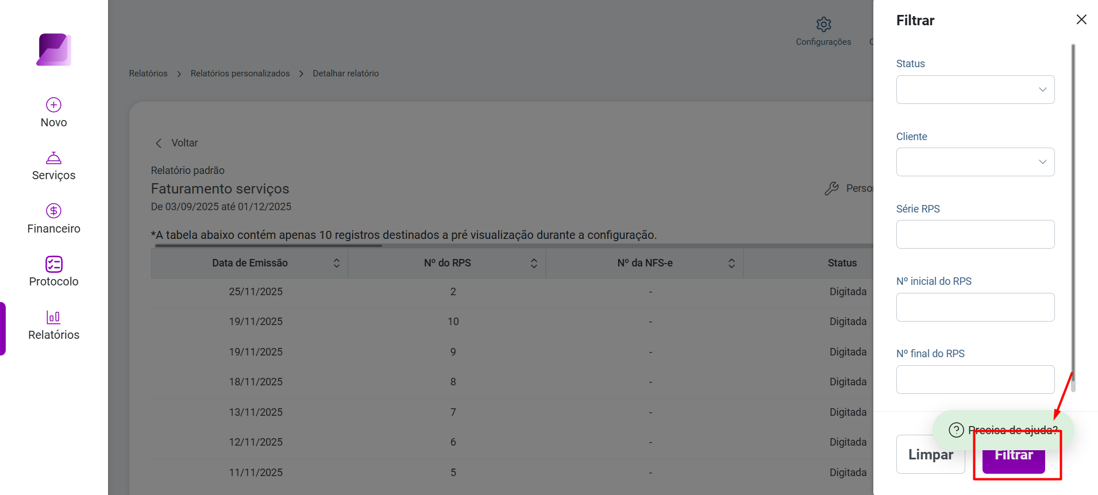Sort by Data de Emissão arrows
The height and width of the screenshot is (495, 1098).
[337, 263]
